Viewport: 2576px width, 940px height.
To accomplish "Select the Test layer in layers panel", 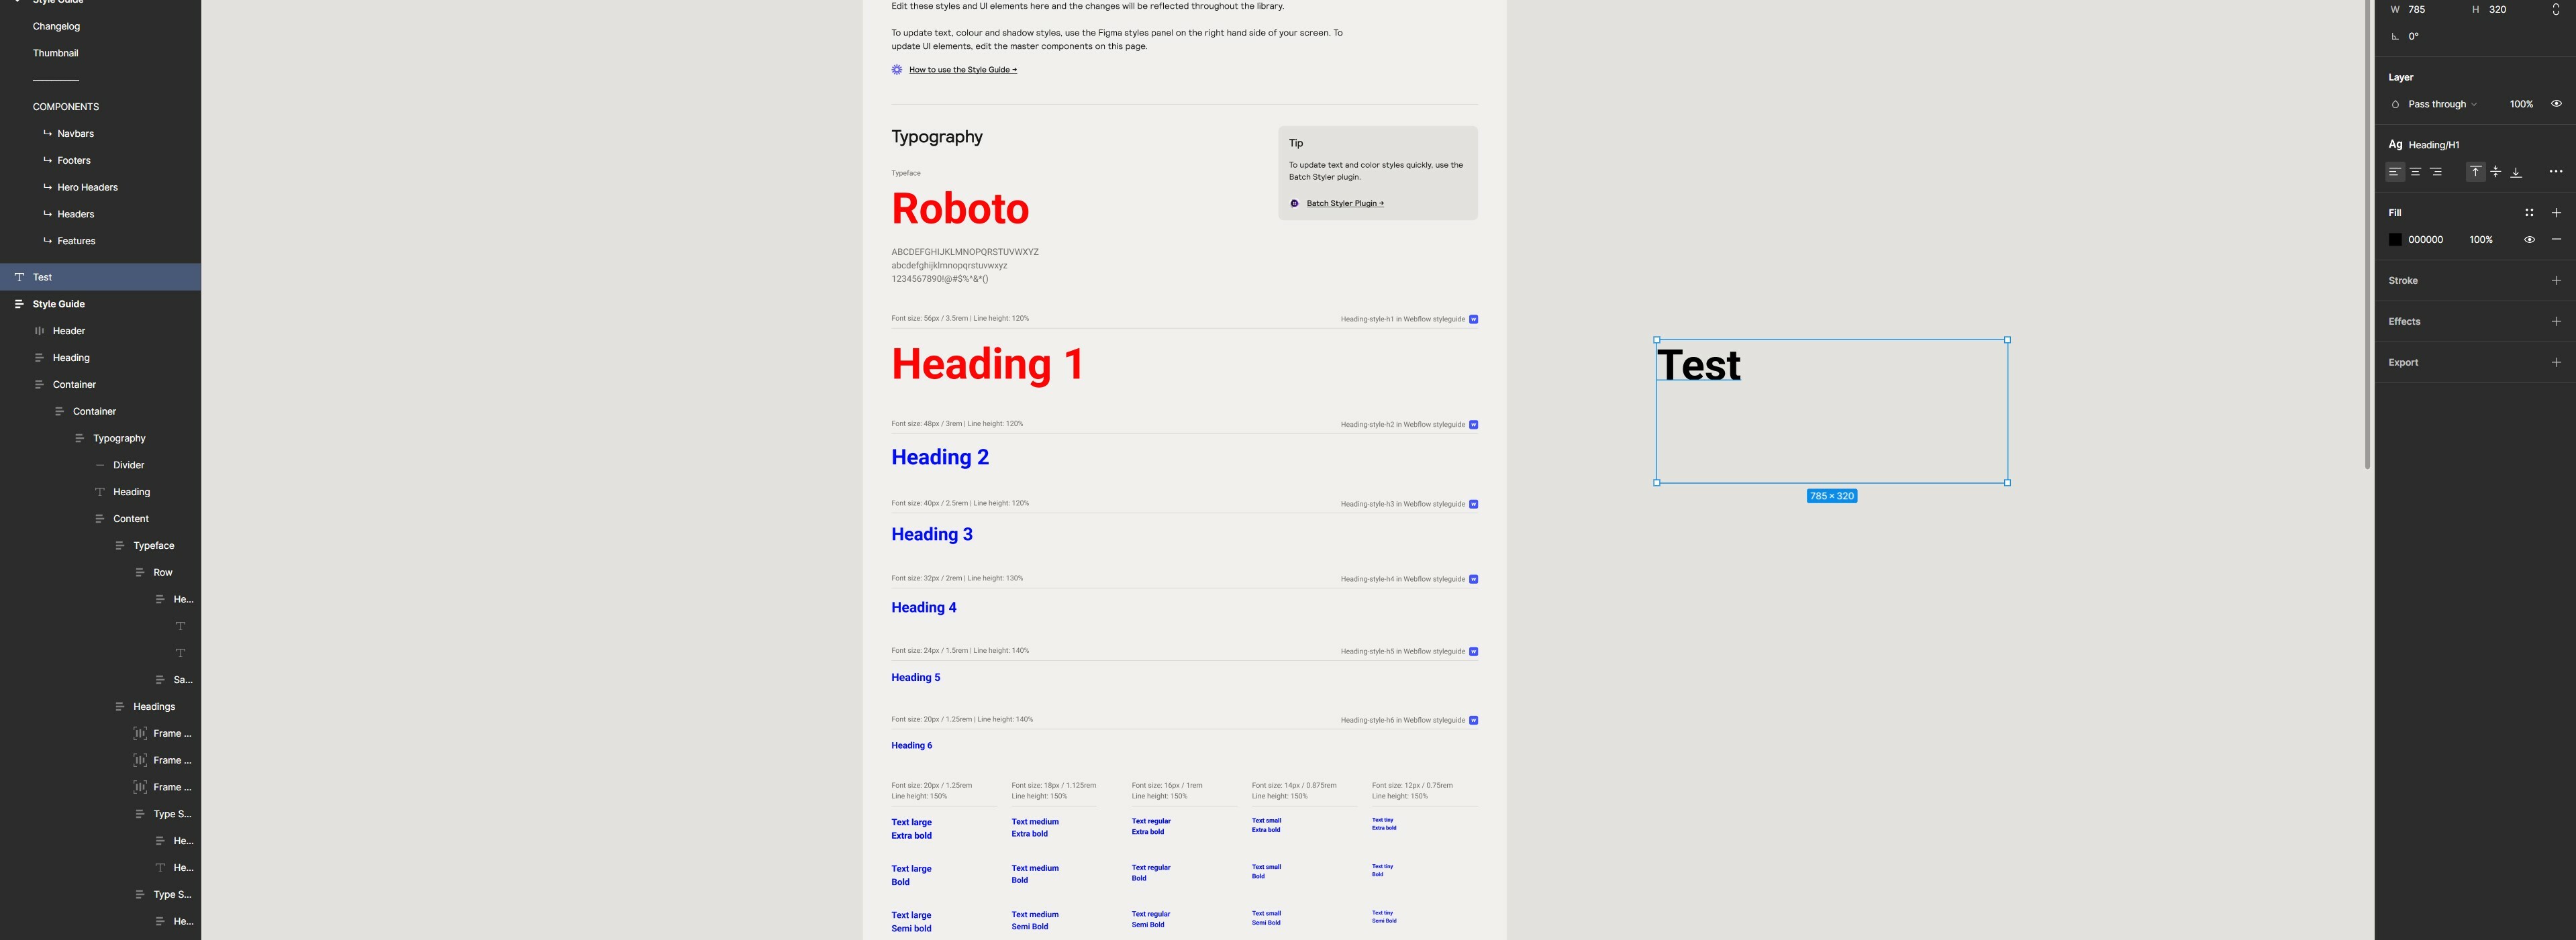I will pos(100,277).
